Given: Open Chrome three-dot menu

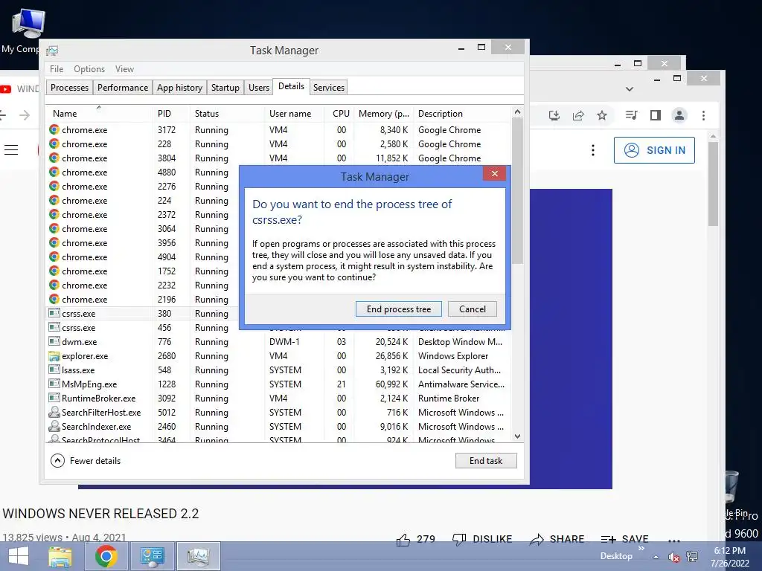Looking at the screenshot, I should [703, 115].
